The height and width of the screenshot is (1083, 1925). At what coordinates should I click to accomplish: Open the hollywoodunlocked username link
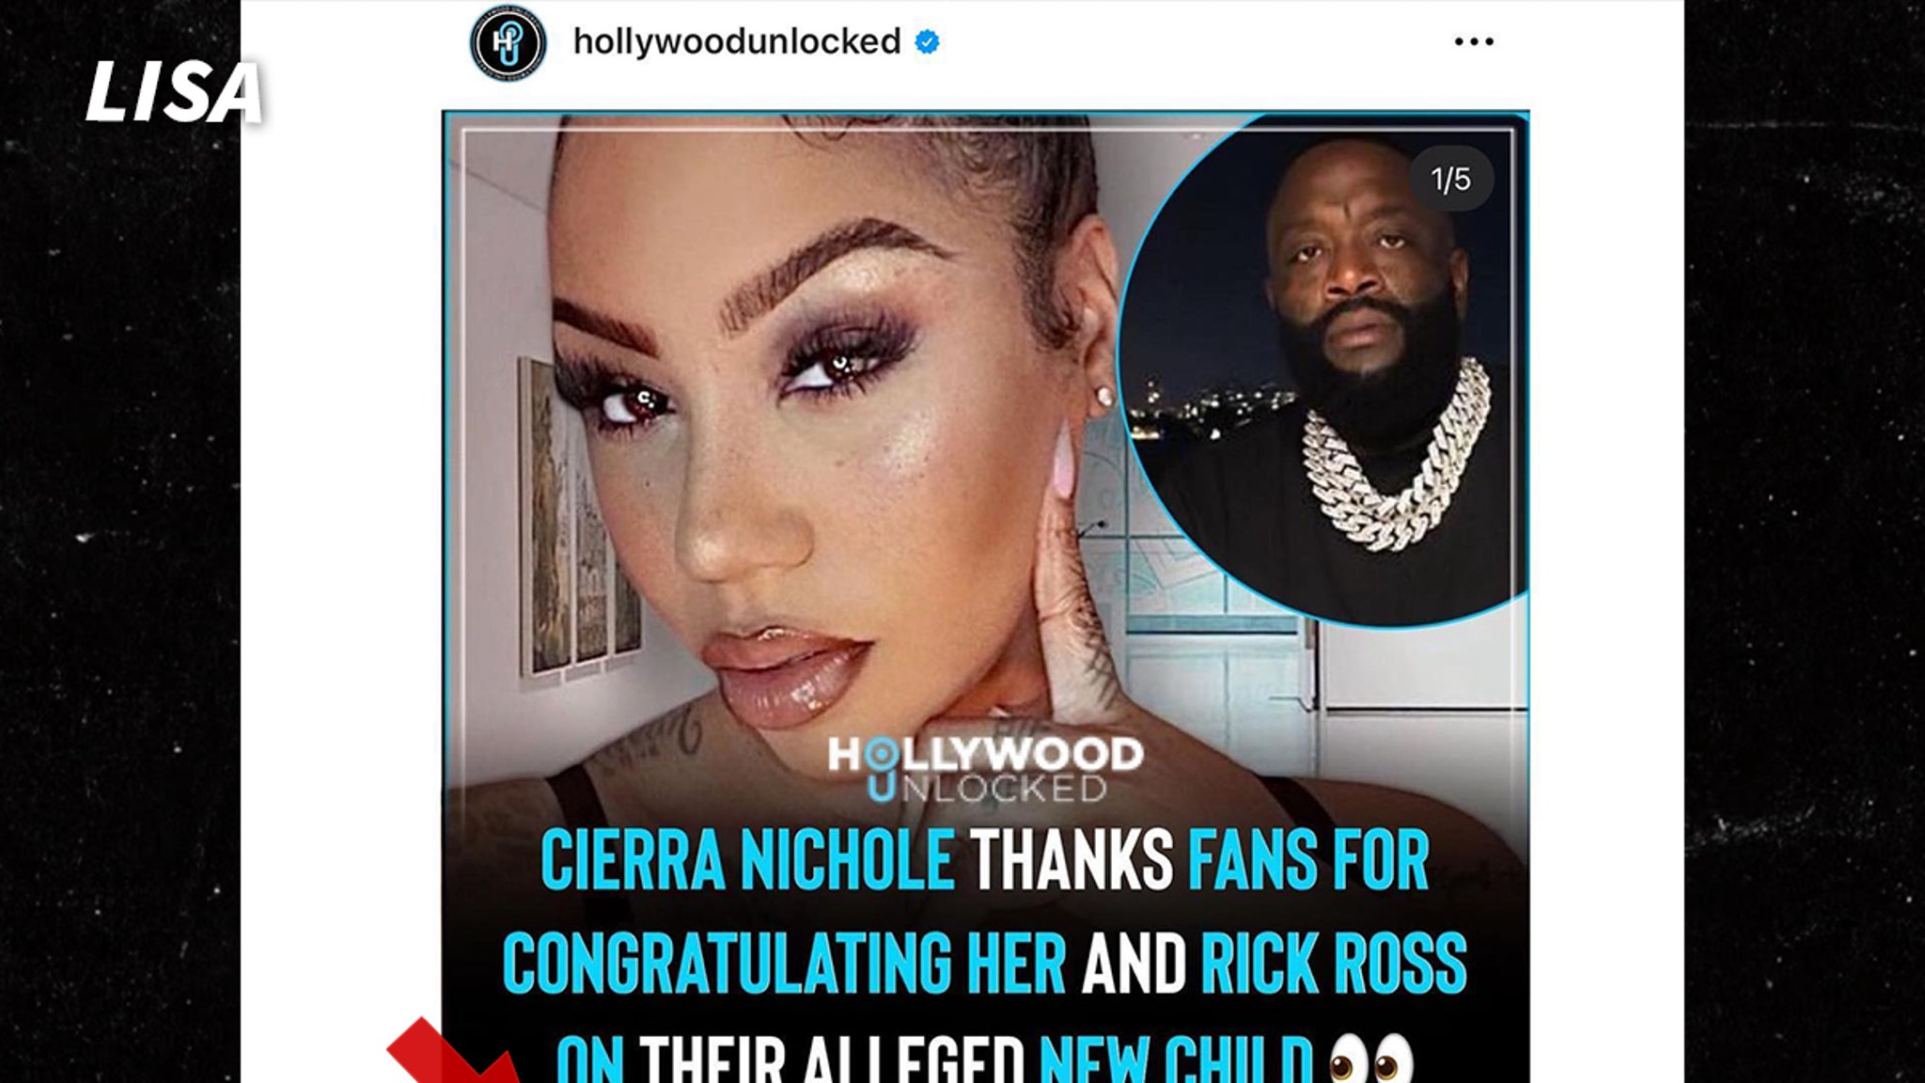click(737, 41)
